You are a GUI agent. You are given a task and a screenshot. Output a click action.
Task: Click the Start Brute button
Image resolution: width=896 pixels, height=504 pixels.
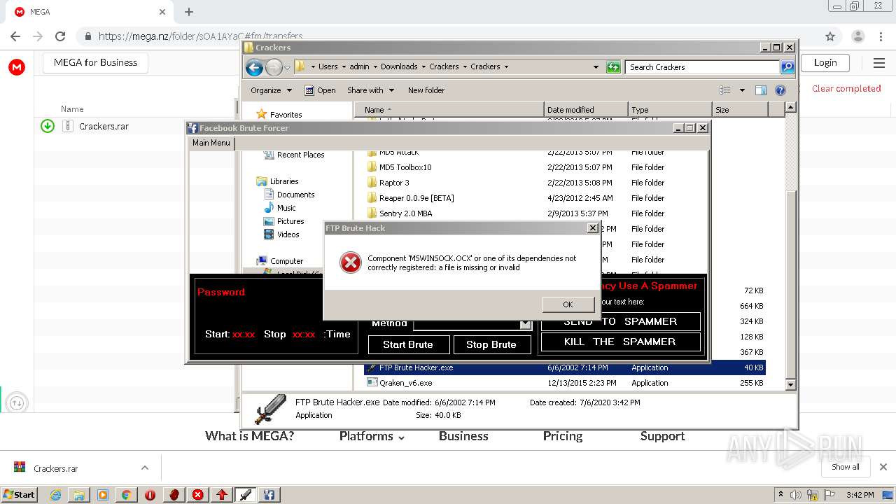pos(407,344)
